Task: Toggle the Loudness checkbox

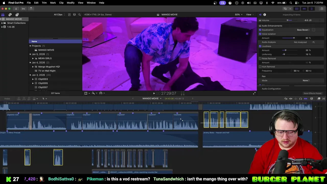Action: coord(260,46)
